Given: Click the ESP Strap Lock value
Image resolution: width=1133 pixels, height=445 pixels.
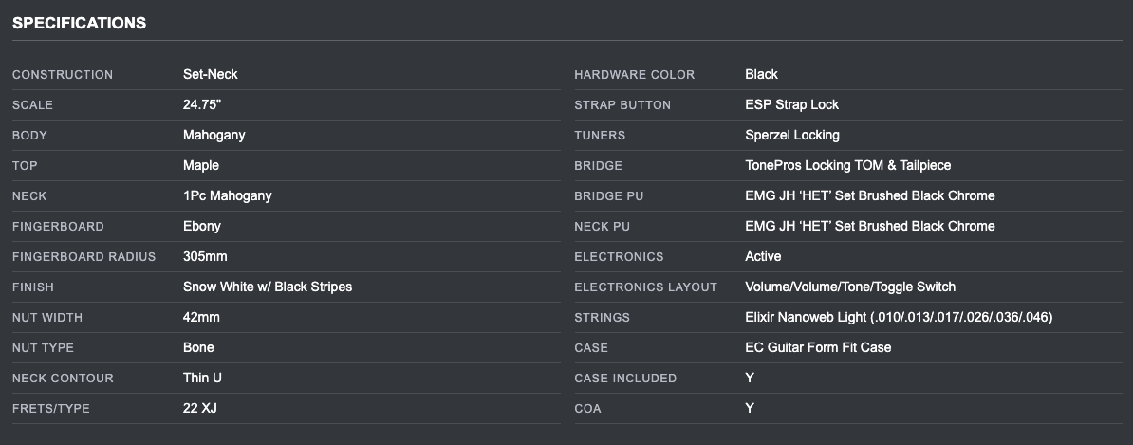Looking at the screenshot, I should pyautogui.click(x=792, y=104).
